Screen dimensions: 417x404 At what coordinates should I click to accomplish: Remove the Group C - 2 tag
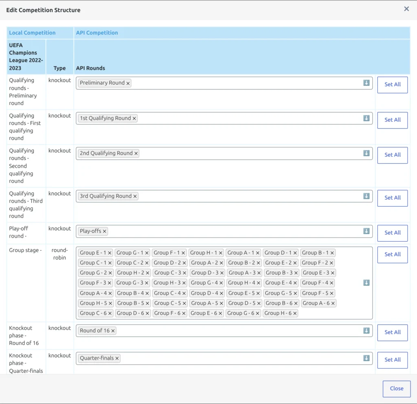pos(147,263)
